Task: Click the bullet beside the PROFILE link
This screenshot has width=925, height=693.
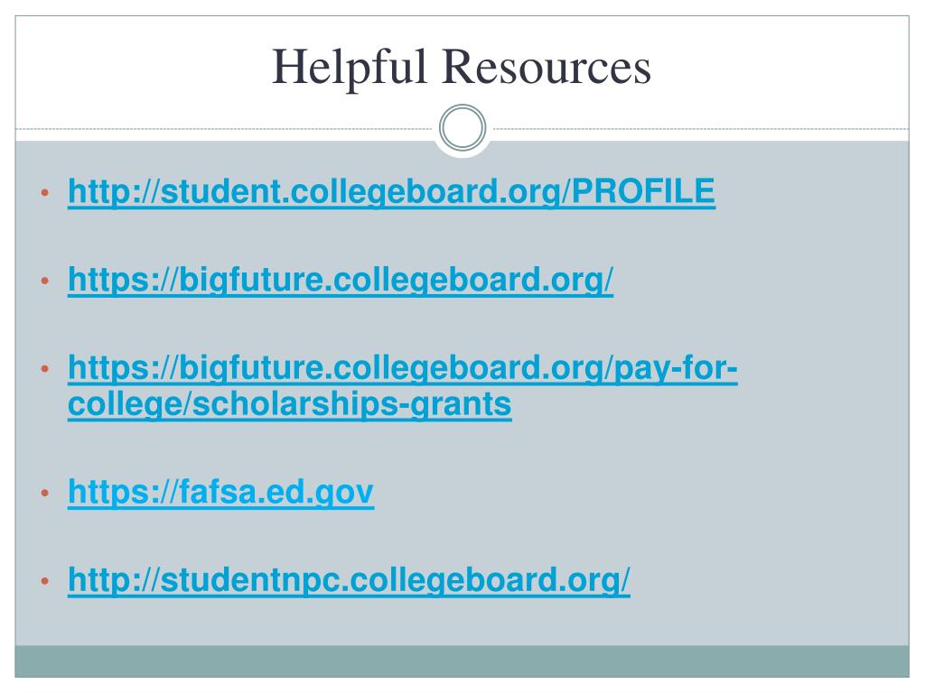Action: 45,193
